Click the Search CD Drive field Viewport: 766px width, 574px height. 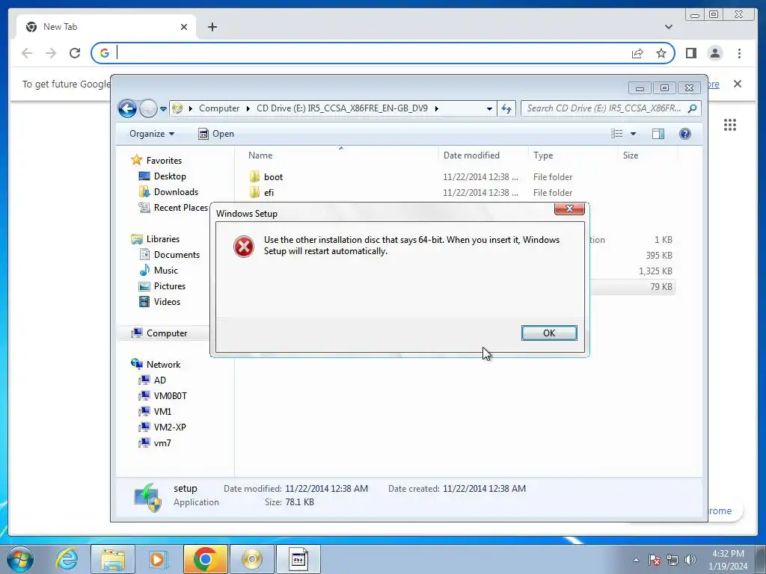(x=610, y=108)
